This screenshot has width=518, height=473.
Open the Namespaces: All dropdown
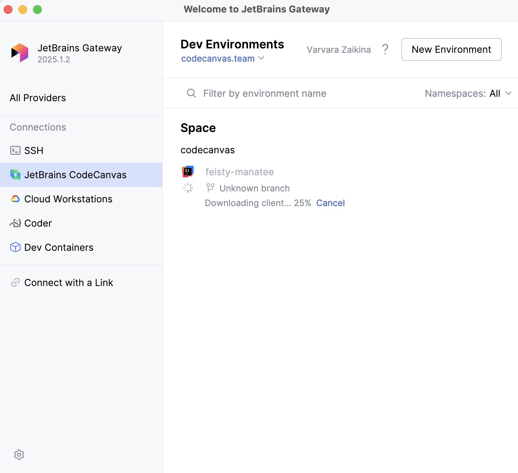click(468, 93)
